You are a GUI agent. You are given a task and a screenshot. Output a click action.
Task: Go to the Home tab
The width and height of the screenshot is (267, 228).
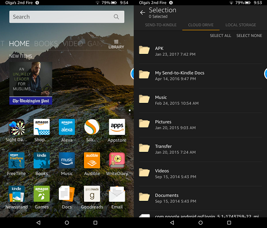click(19, 44)
